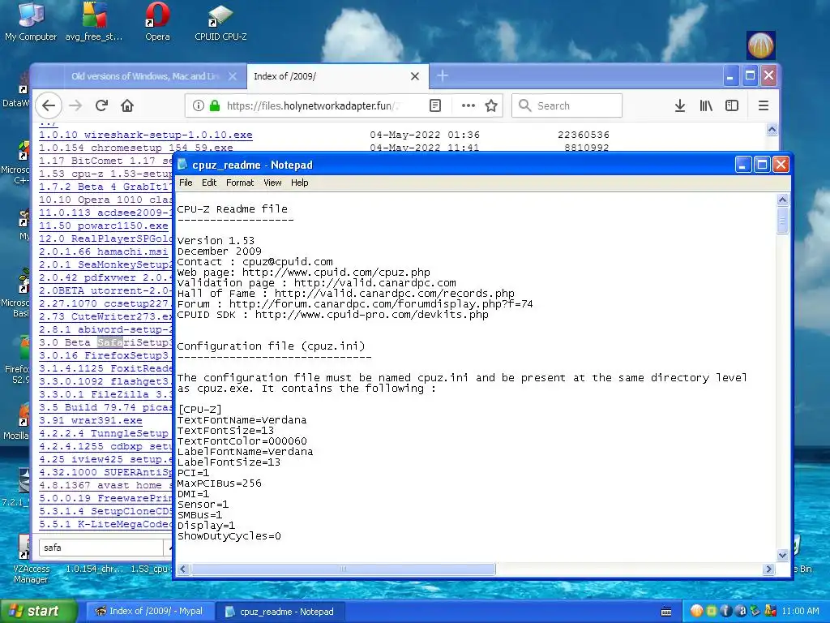Switch to cpuz_readme - Notepad taskbar button
This screenshot has height=623, width=830.
280,611
